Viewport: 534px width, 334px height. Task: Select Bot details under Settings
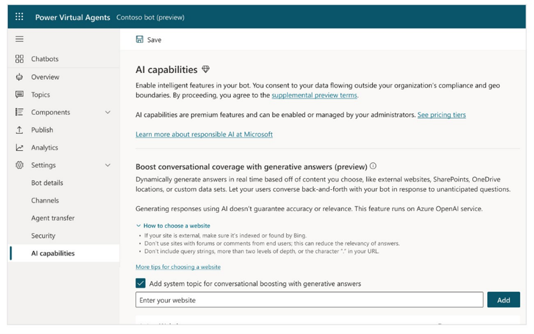tap(47, 183)
